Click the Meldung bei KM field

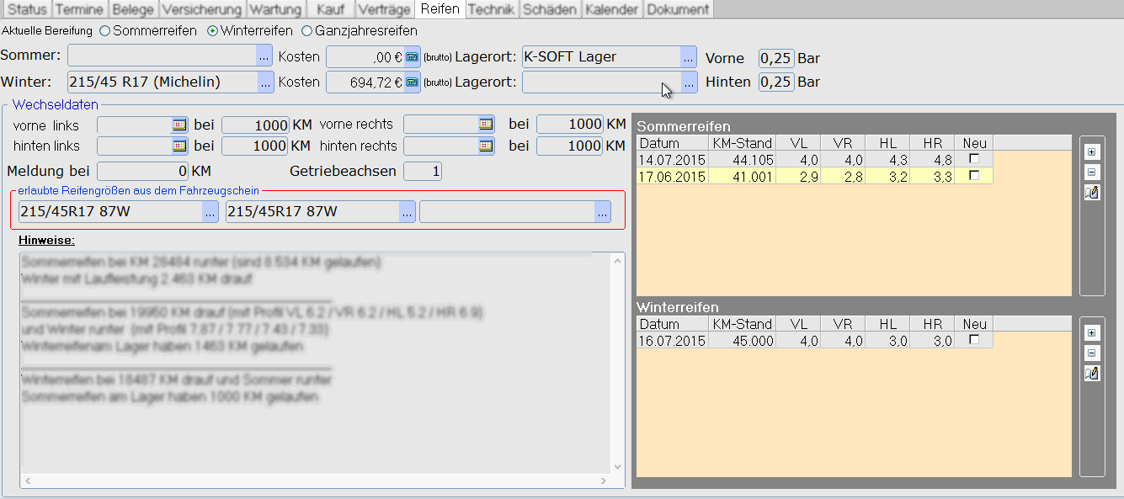[142, 172]
